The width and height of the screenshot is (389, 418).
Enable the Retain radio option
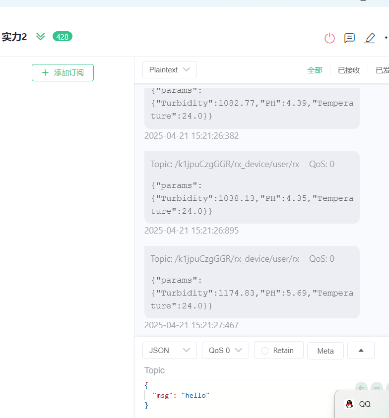(265, 351)
